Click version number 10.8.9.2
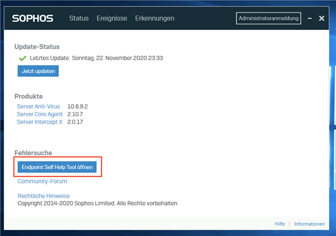This screenshot has height=236, width=336. (x=78, y=106)
